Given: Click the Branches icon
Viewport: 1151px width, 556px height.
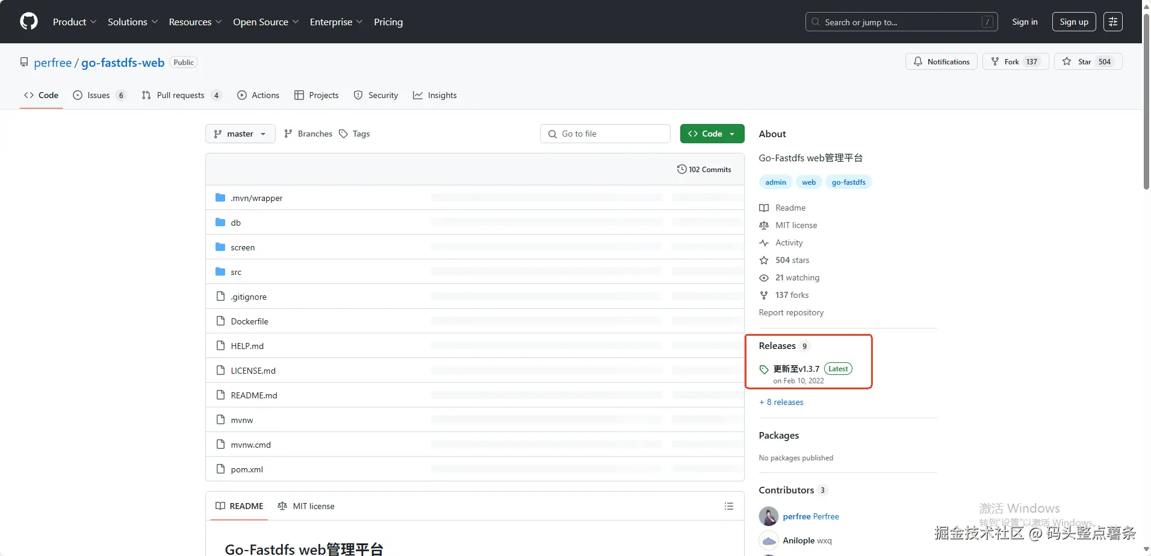Looking at the screenshot, I should point(288,134).
